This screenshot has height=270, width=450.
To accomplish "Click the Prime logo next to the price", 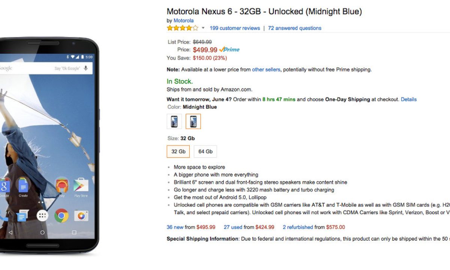I will pyautogui.click(x=229, y=49).
